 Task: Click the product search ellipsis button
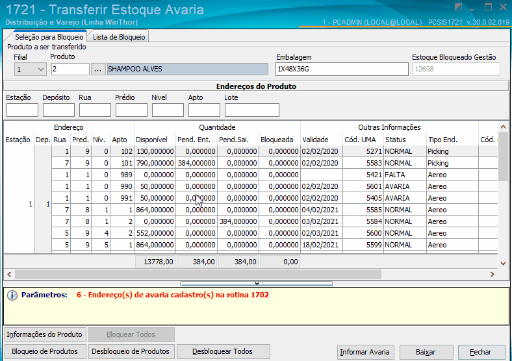97,69
